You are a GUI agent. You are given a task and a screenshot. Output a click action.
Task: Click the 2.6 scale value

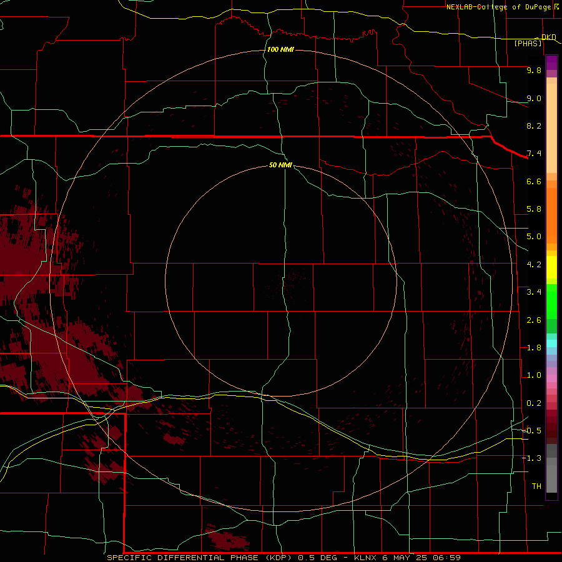click(x=534, y=320)
